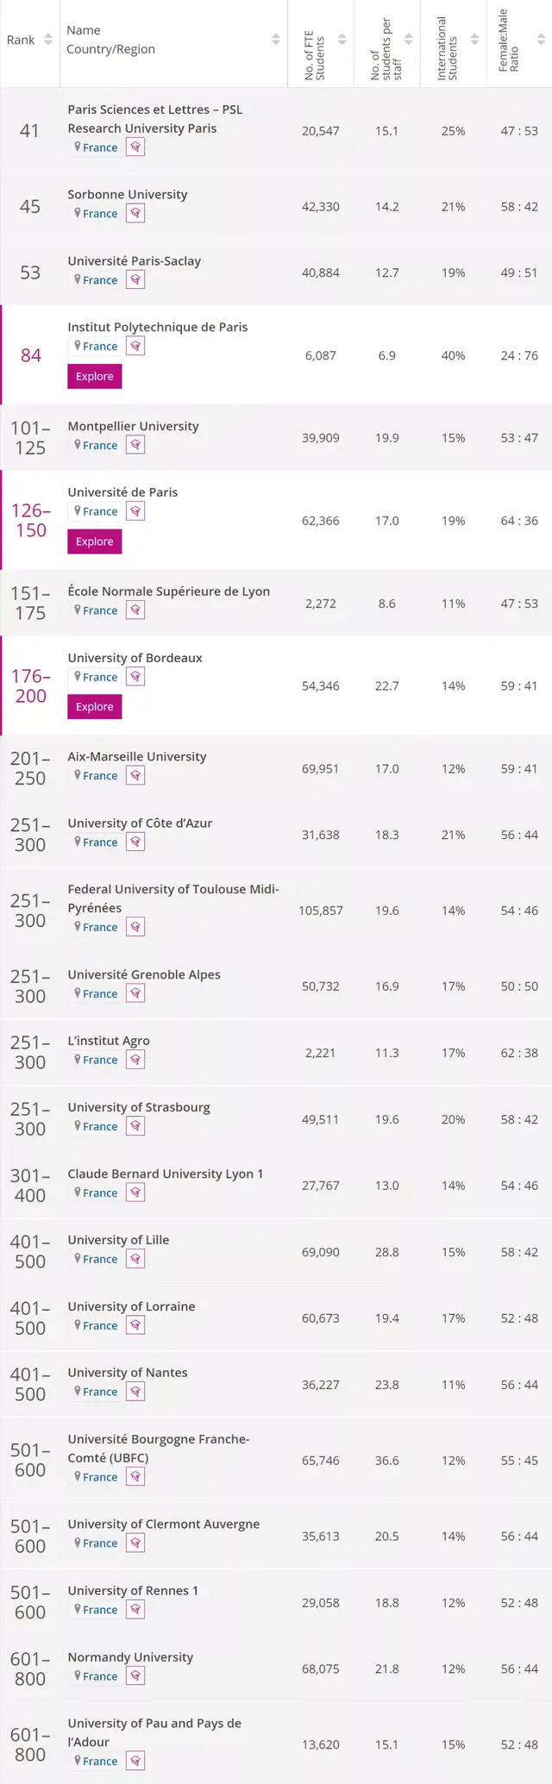Open Université Grenoble Alpes link
The image size is (552, 1784).
[144, 974]
